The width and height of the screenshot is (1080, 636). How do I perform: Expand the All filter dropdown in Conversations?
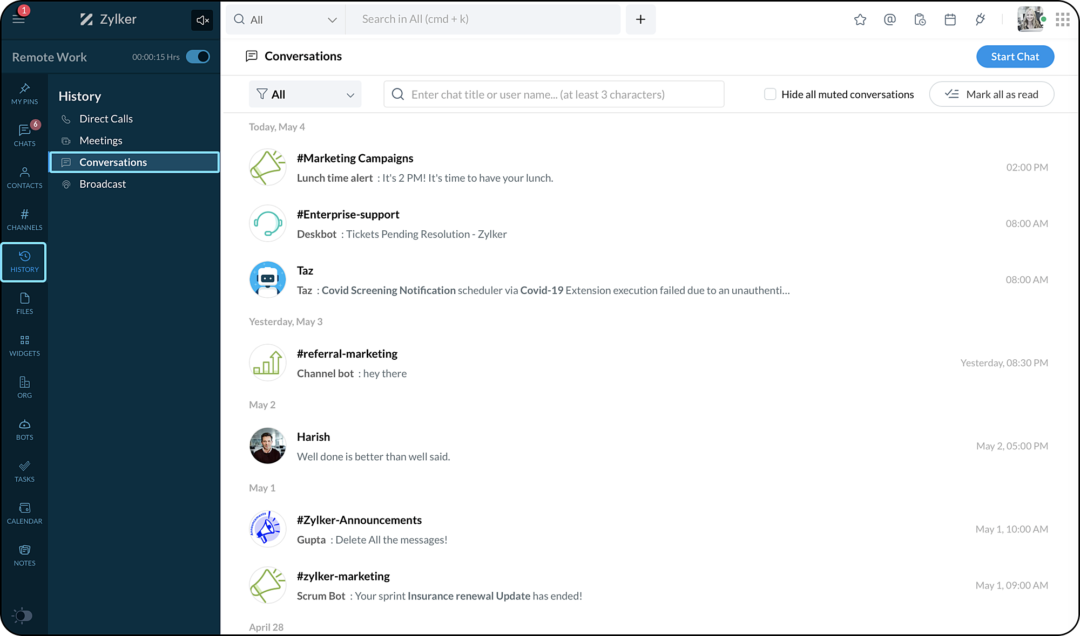click(x=305, y=94)
